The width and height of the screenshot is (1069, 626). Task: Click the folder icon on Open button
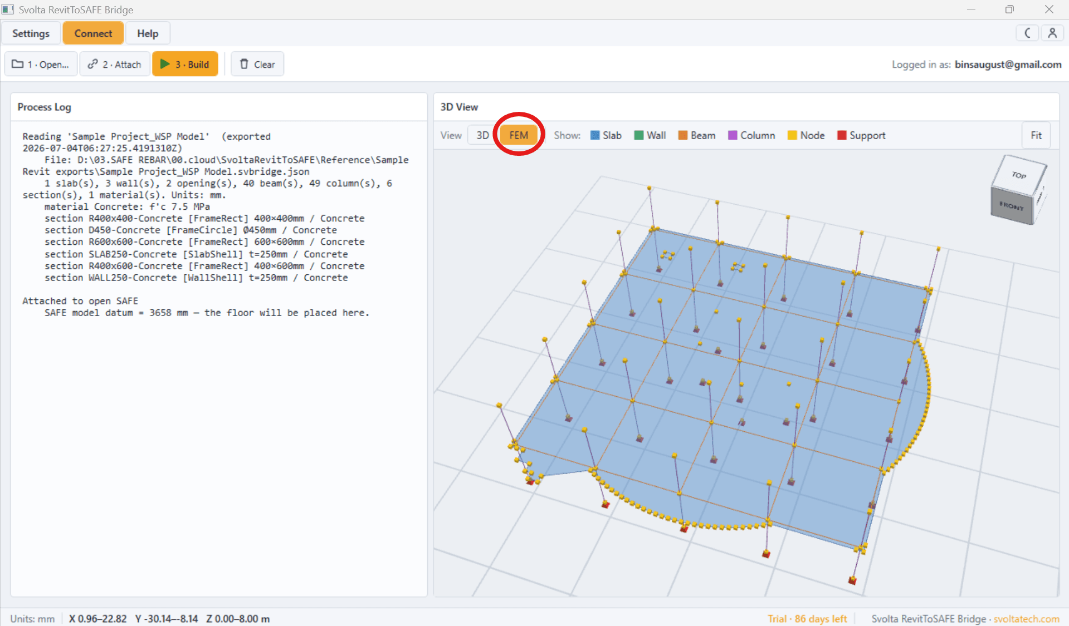[18, 64]
